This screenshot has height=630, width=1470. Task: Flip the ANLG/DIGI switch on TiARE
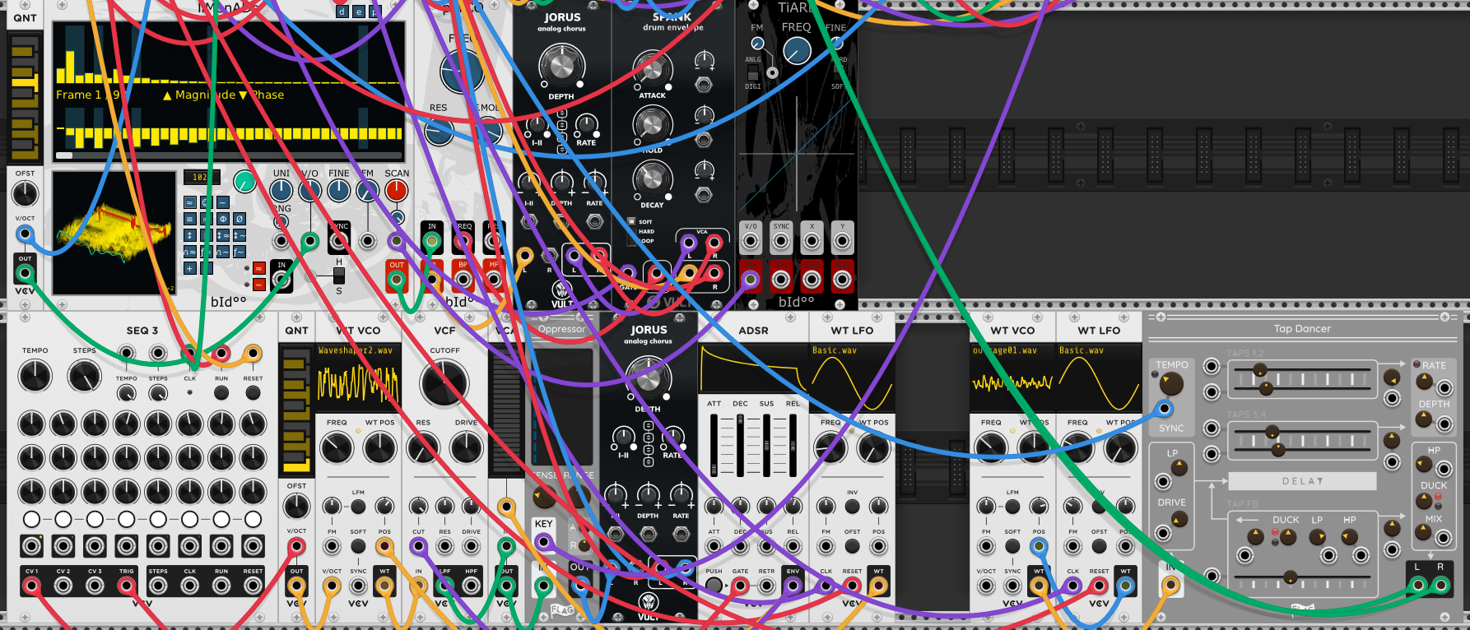(752, 73)
